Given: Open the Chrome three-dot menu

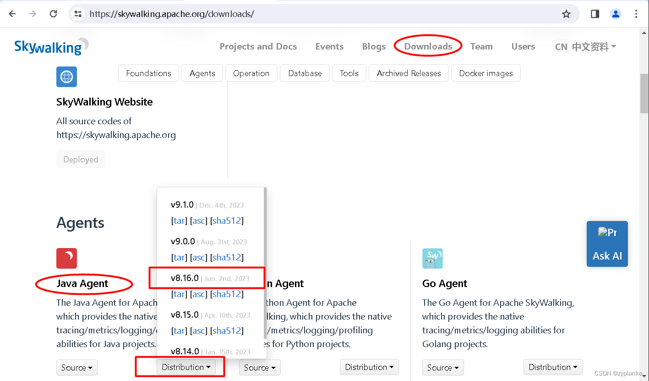Looking at the screenshot, I should tap(636, 14).
